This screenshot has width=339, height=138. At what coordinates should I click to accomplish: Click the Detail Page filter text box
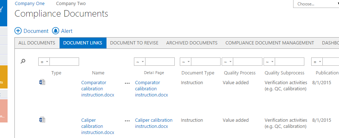pyautogui.click(x=160, y=62)
